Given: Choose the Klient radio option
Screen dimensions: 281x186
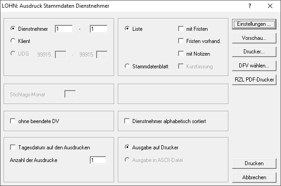Looking at the screenshot, I should click(13, 41).
